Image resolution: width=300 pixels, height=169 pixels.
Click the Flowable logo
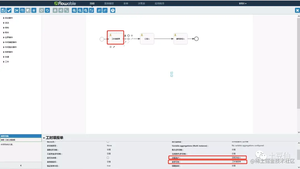click(65, 3)
